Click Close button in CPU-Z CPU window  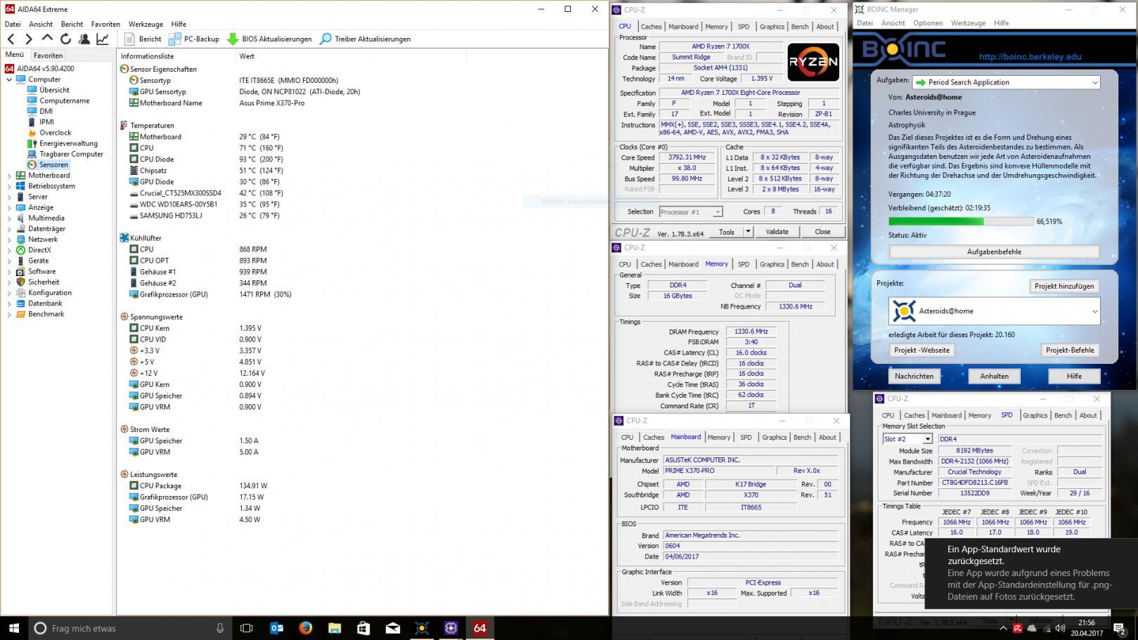822,232
